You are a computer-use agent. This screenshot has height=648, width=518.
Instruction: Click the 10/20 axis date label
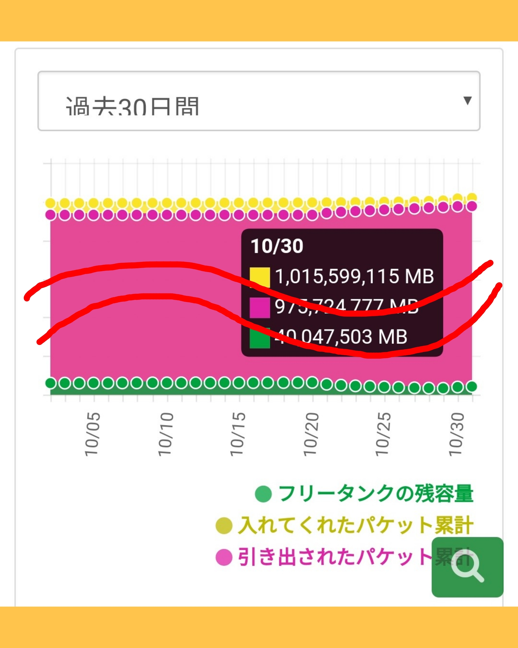pos(311,434)
